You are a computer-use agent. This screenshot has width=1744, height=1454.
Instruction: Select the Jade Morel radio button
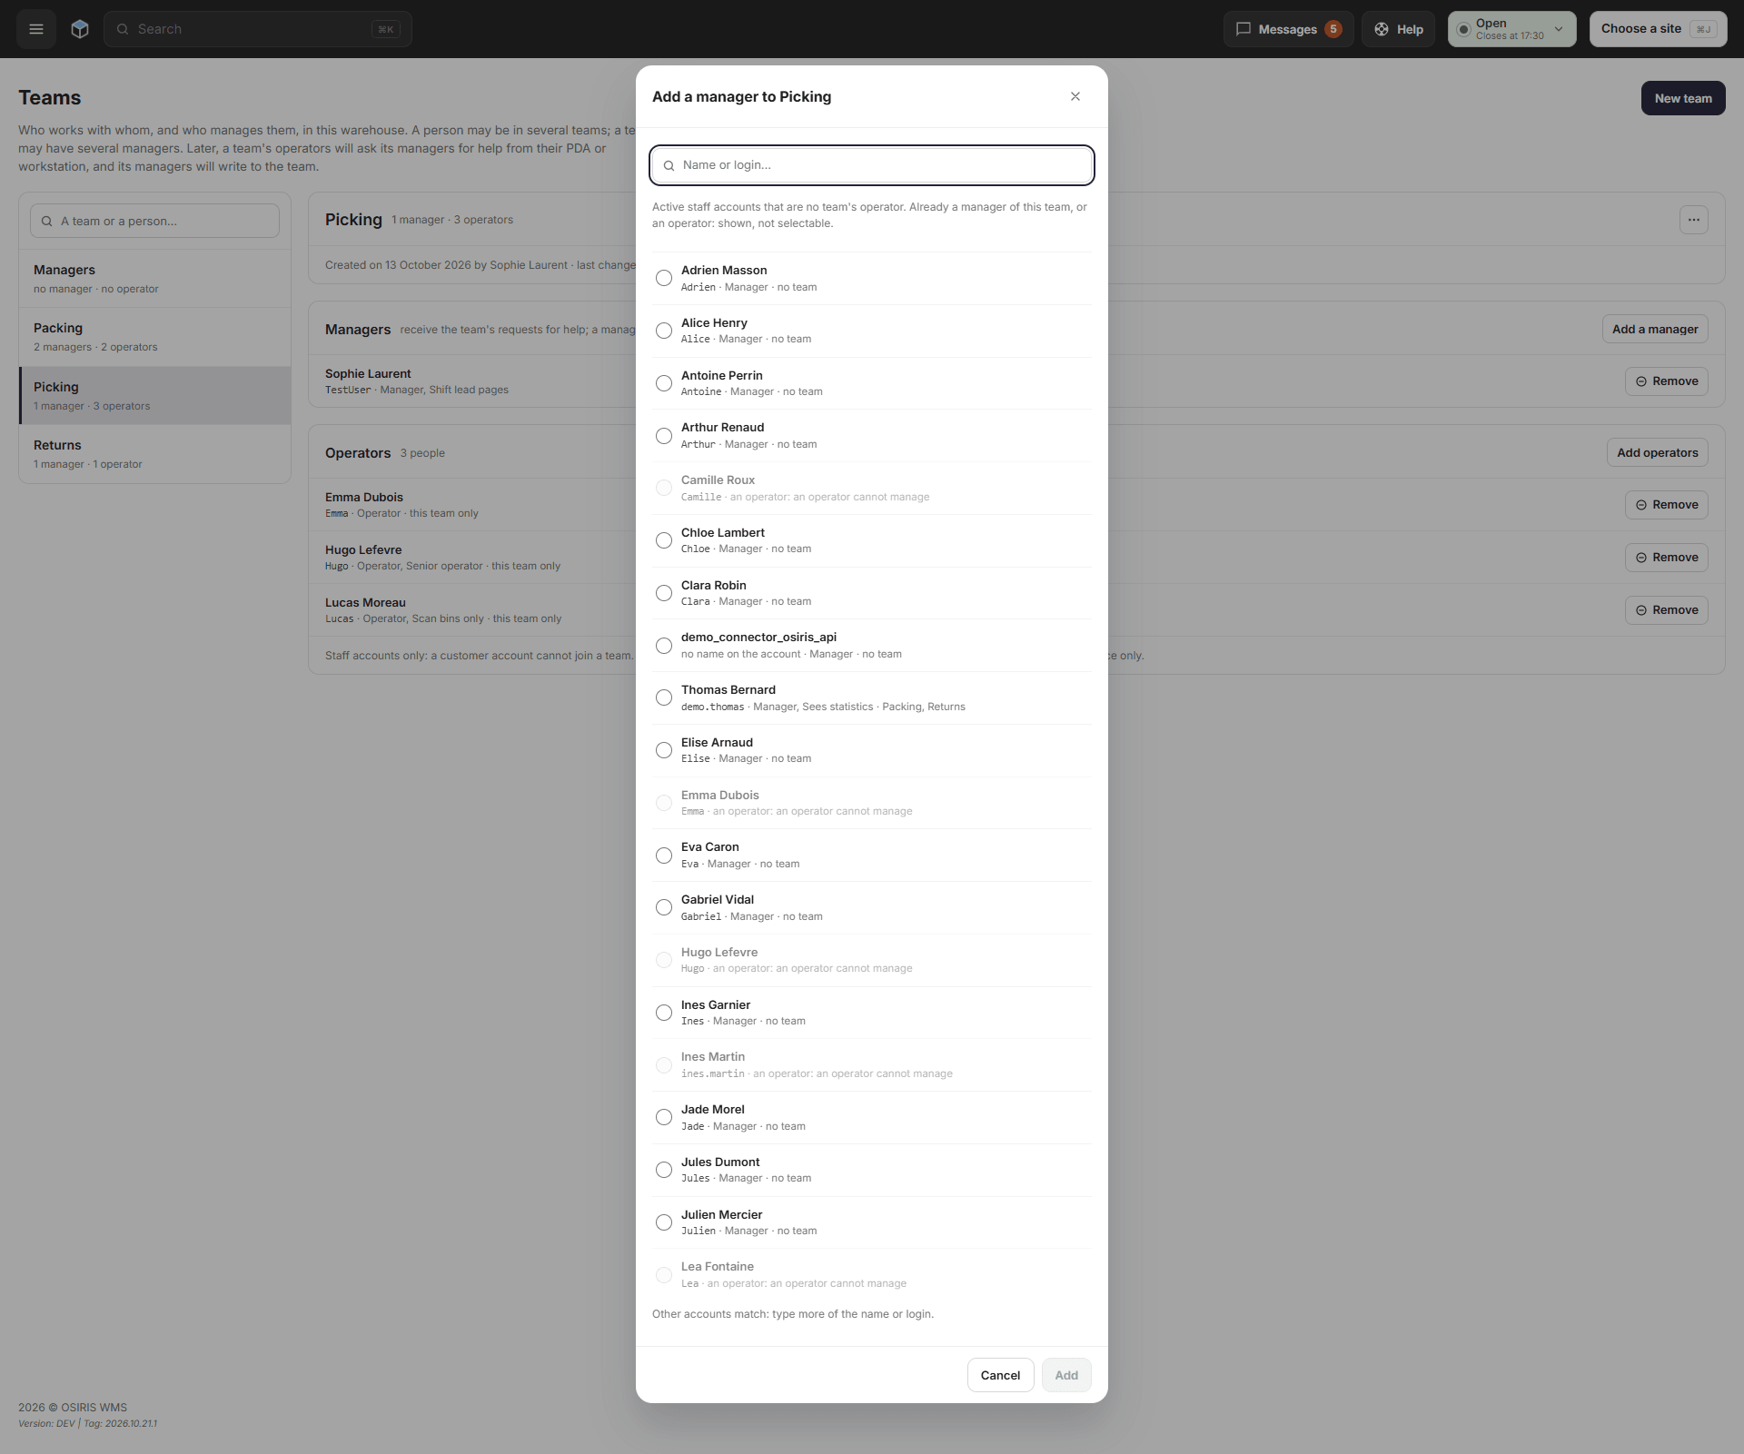point(664,1117)
